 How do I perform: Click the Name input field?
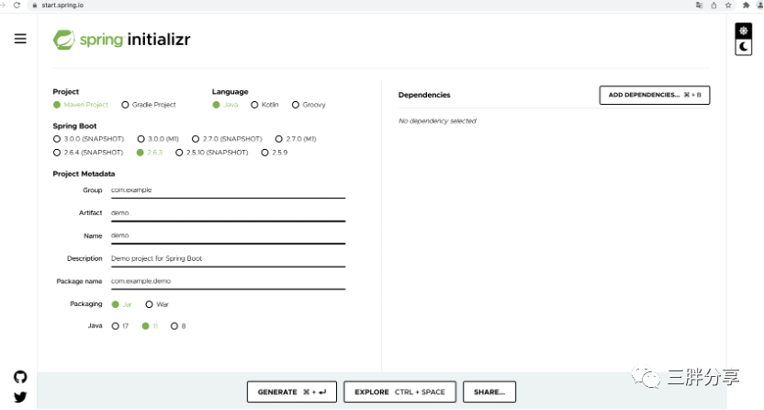coord(228,236)
